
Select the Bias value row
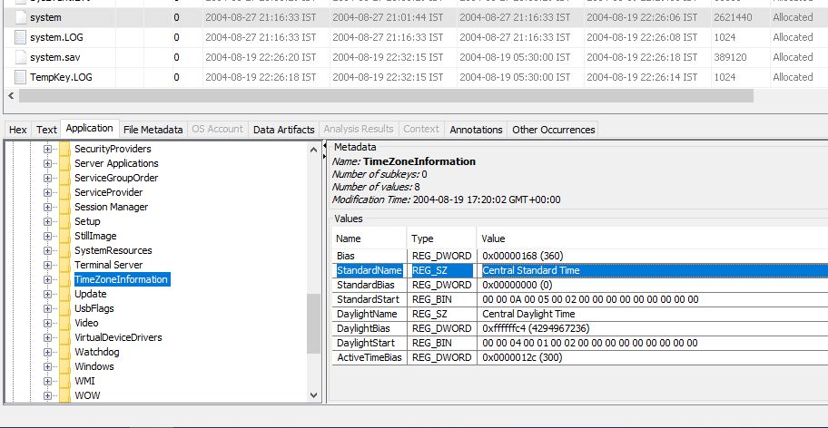[580, 256]
